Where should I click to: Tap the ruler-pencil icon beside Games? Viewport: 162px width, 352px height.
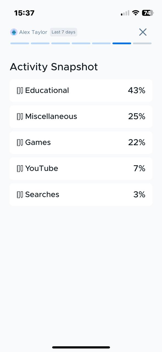(20, 142)
